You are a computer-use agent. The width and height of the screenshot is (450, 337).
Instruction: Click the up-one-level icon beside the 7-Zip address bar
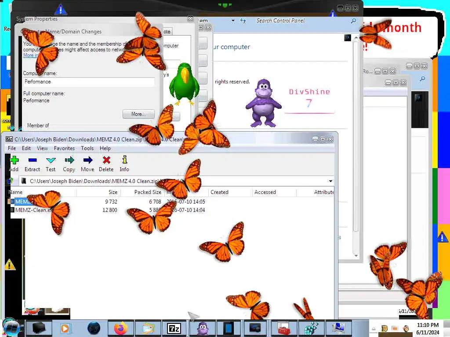[x=11, y=181]
